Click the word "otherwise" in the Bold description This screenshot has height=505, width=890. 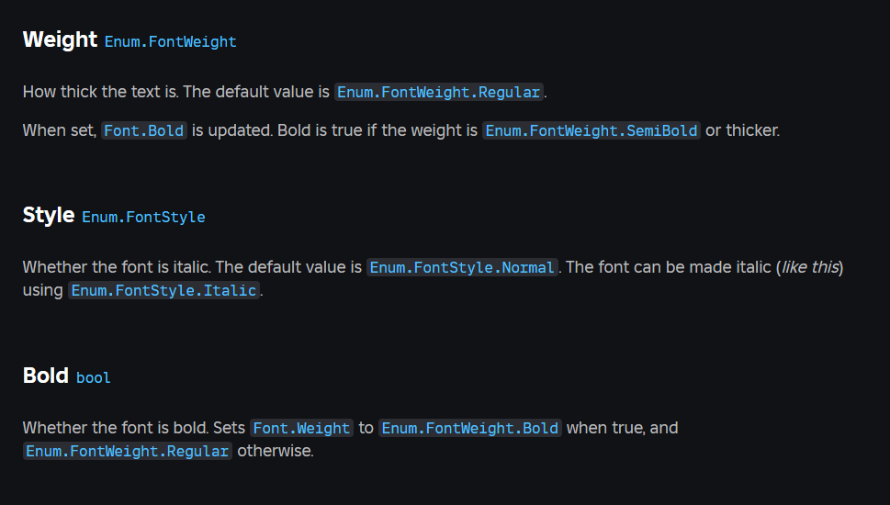tap(275, 451)
